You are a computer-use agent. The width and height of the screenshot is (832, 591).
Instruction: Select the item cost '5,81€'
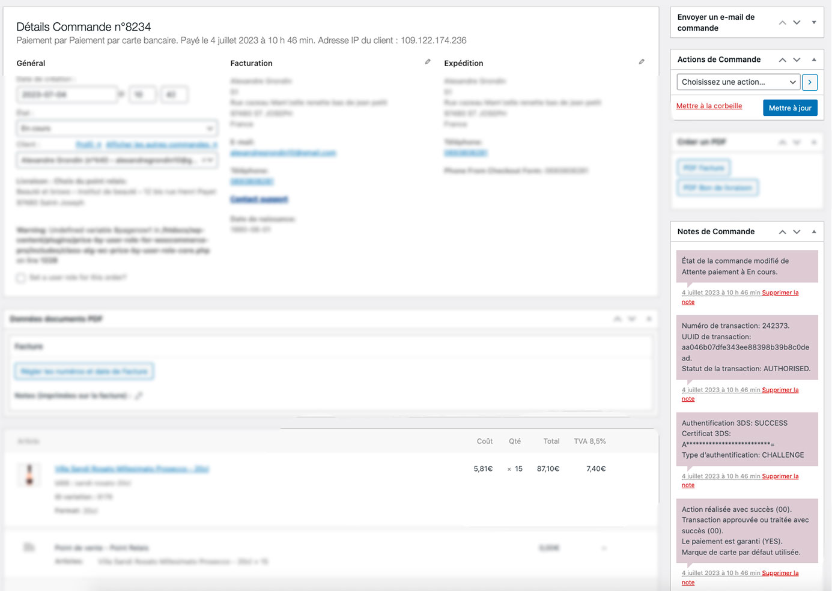[x=483, y=469]
